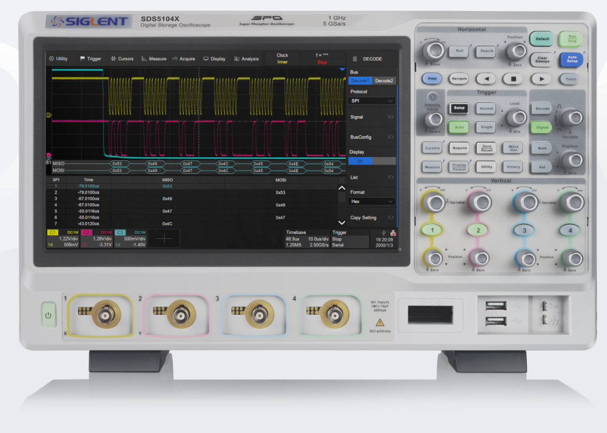The width and height of the screenshot is (607, 433).
Task: Push the Navigate button
Action: pos(459,79)
